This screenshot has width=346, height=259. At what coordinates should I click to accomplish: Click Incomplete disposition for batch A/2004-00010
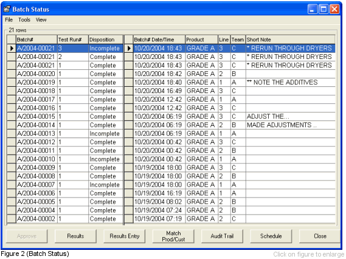[106, 159]
